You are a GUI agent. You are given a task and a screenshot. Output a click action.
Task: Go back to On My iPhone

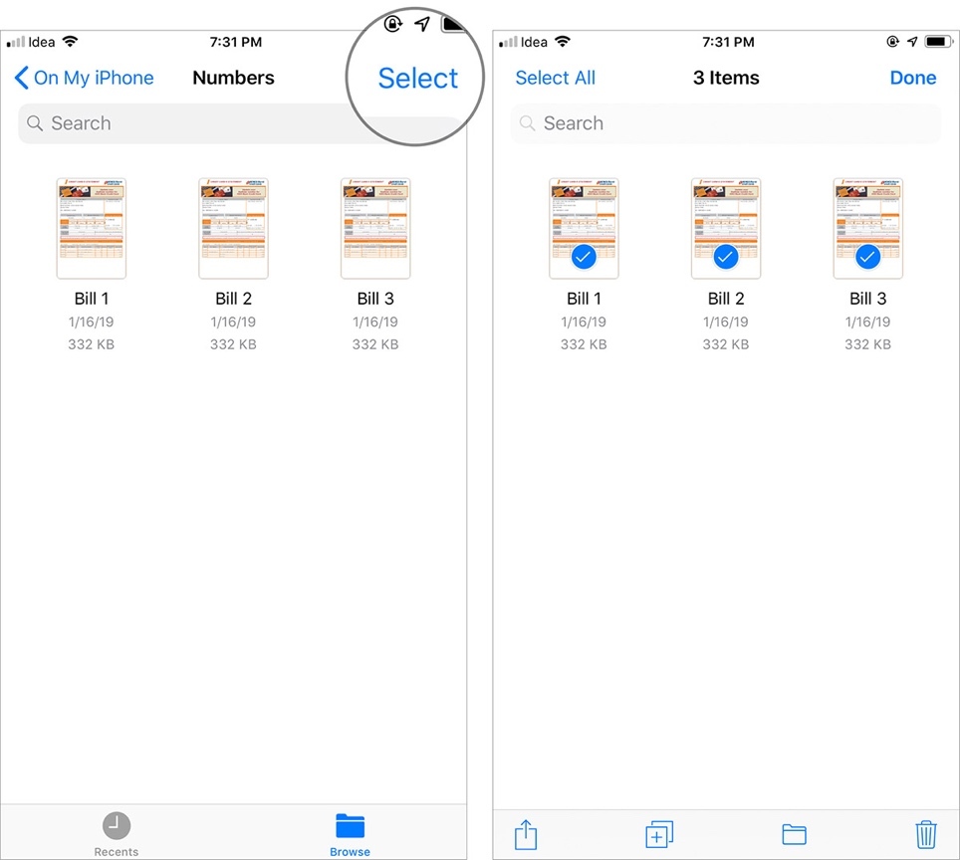point(84,78)
